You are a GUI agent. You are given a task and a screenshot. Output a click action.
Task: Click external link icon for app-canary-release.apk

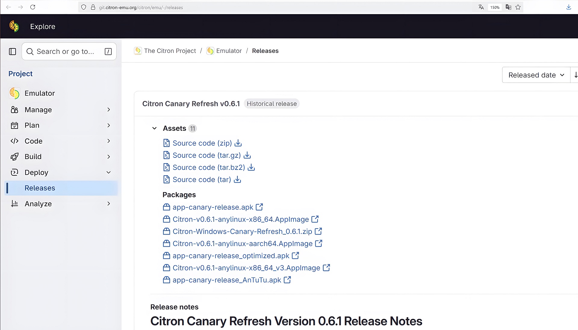click(x=259, y=207)
